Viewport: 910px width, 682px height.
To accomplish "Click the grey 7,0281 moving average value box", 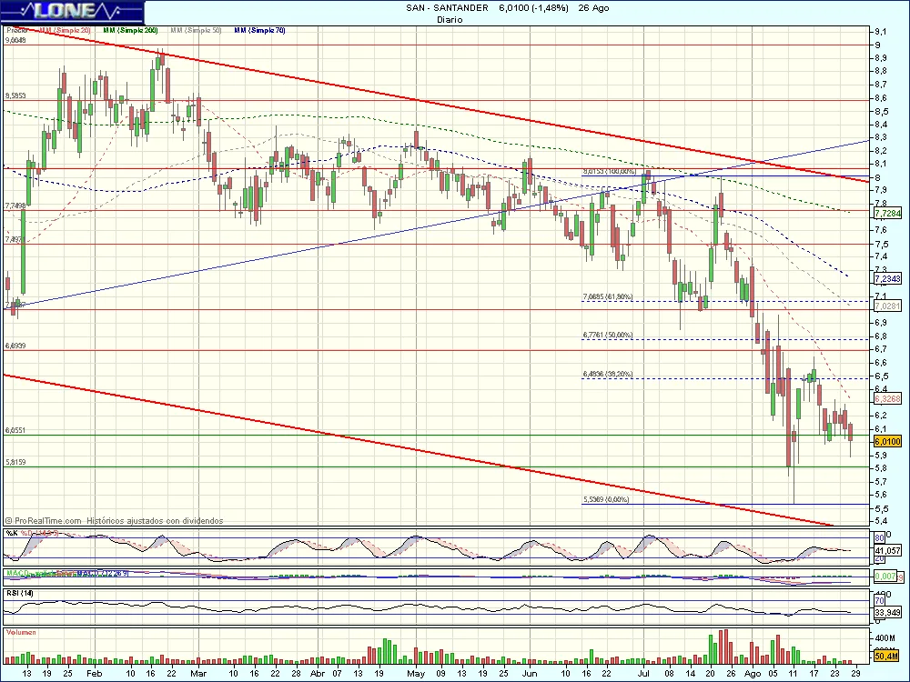I will [887, 306].
